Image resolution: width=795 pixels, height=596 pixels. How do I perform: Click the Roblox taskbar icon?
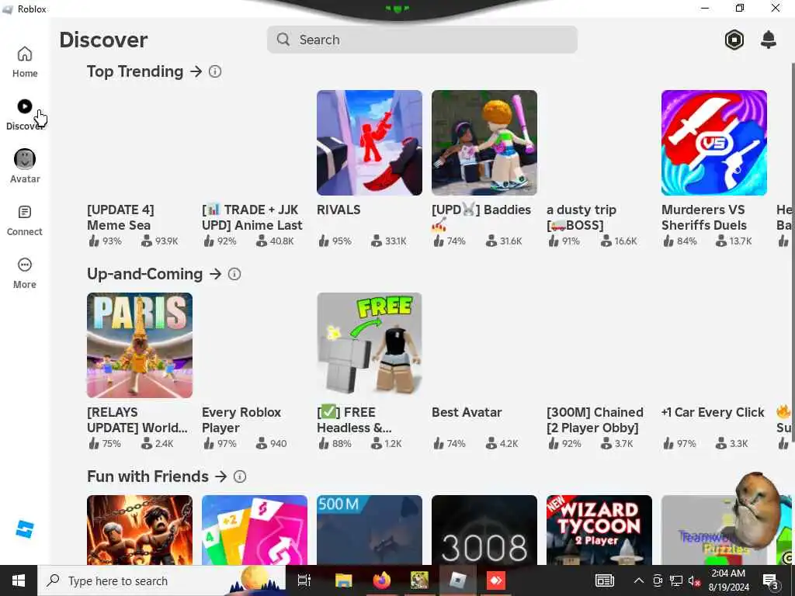[457, 580]
